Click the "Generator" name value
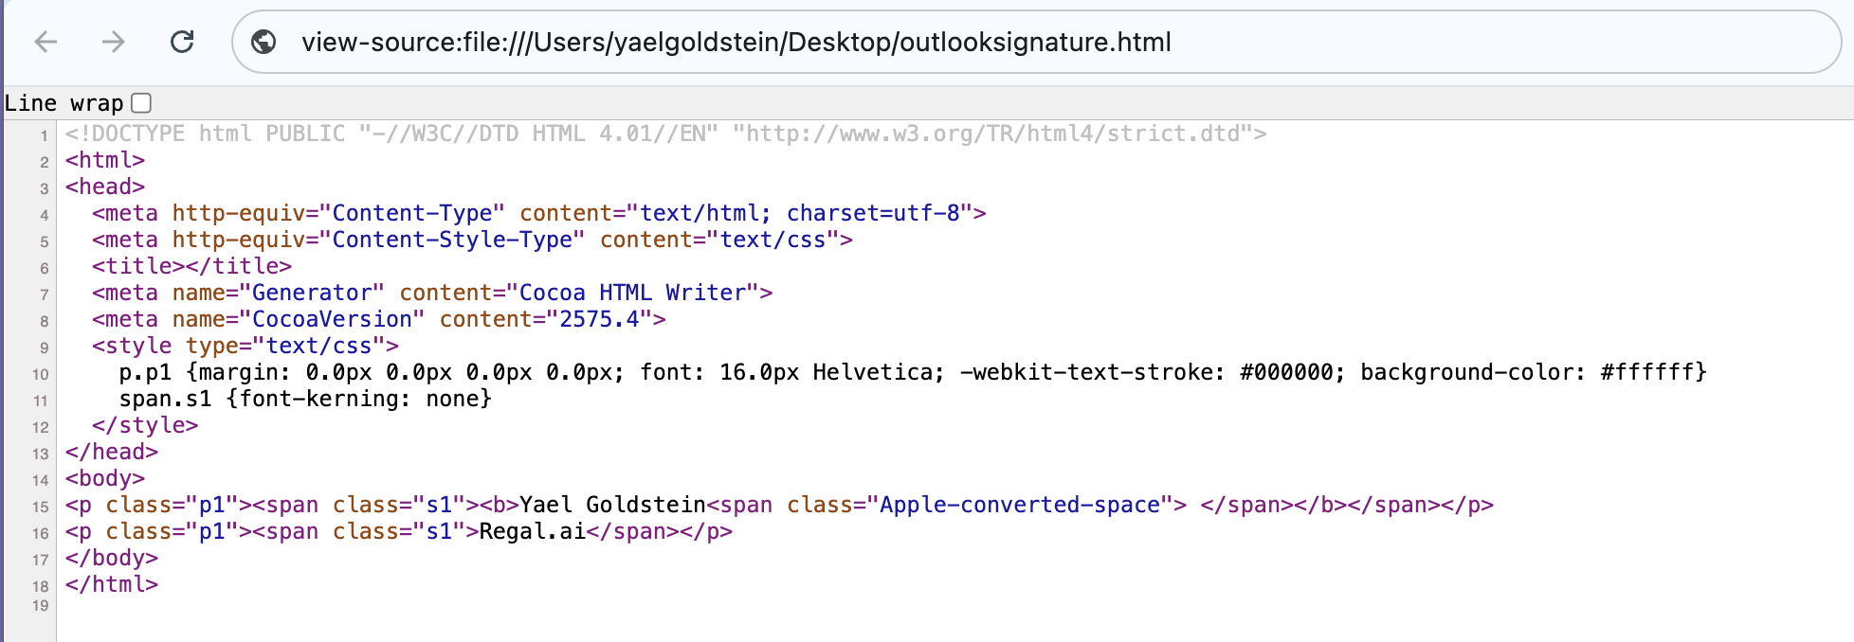 (x=312, y=293)
